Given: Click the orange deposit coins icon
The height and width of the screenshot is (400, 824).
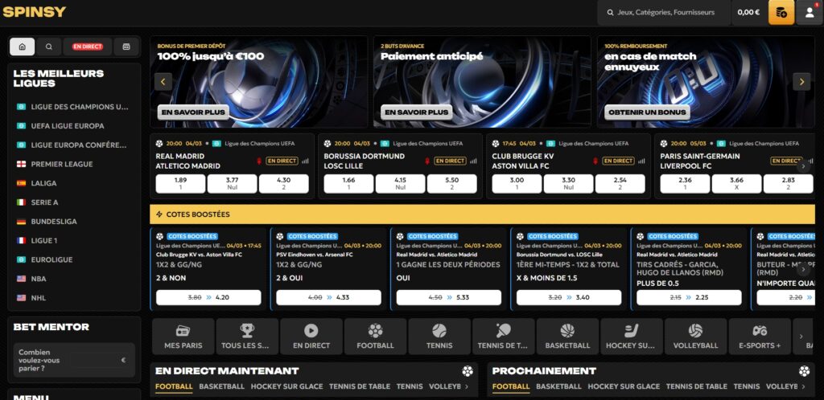Looking at the screenshot, I should point(781,12).
